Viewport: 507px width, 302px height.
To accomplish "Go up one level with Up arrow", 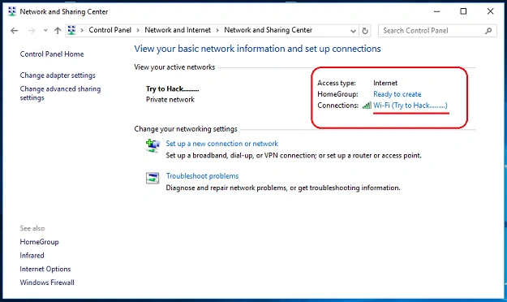I will [x=58, y=30].
